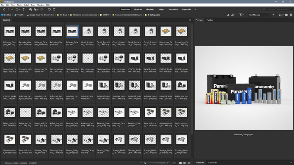Toggle ascending sort order arrow

point(273,15)
